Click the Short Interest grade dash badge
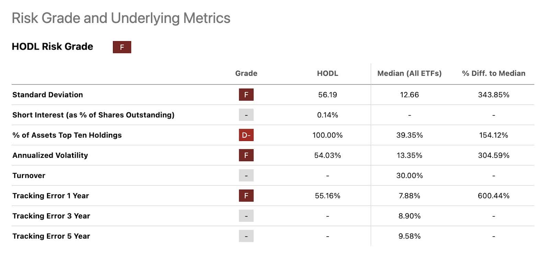The width and height of the screenshot is (549, 254). click(x=246, y=115)
